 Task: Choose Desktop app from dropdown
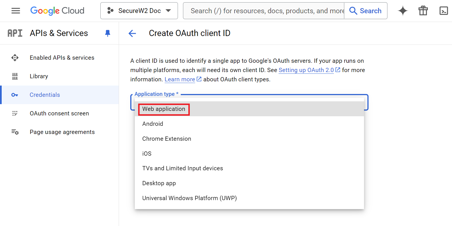pyautogui.click(x=159, y=183)
